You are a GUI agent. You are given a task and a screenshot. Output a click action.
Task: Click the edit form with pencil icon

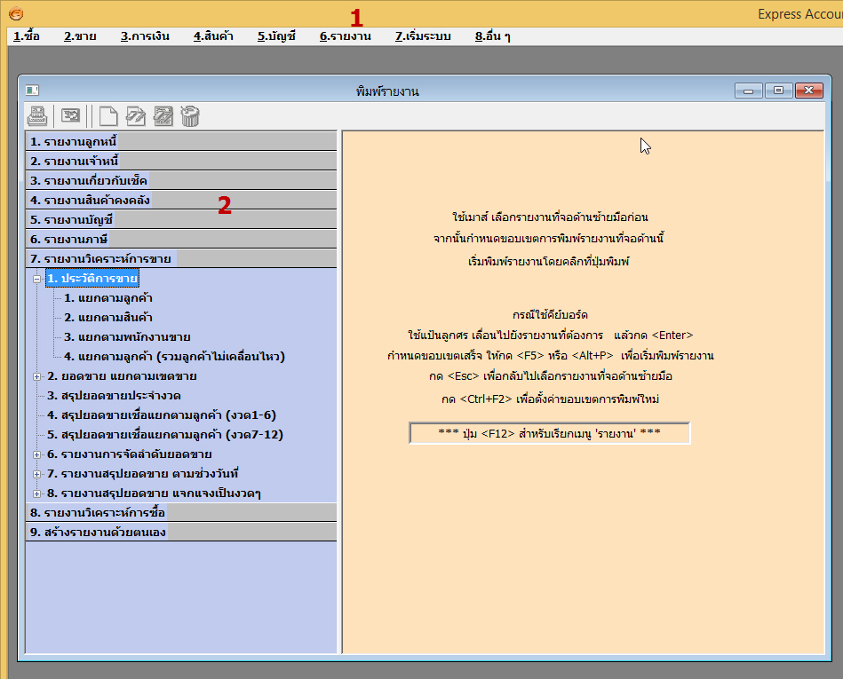(163, 115)
